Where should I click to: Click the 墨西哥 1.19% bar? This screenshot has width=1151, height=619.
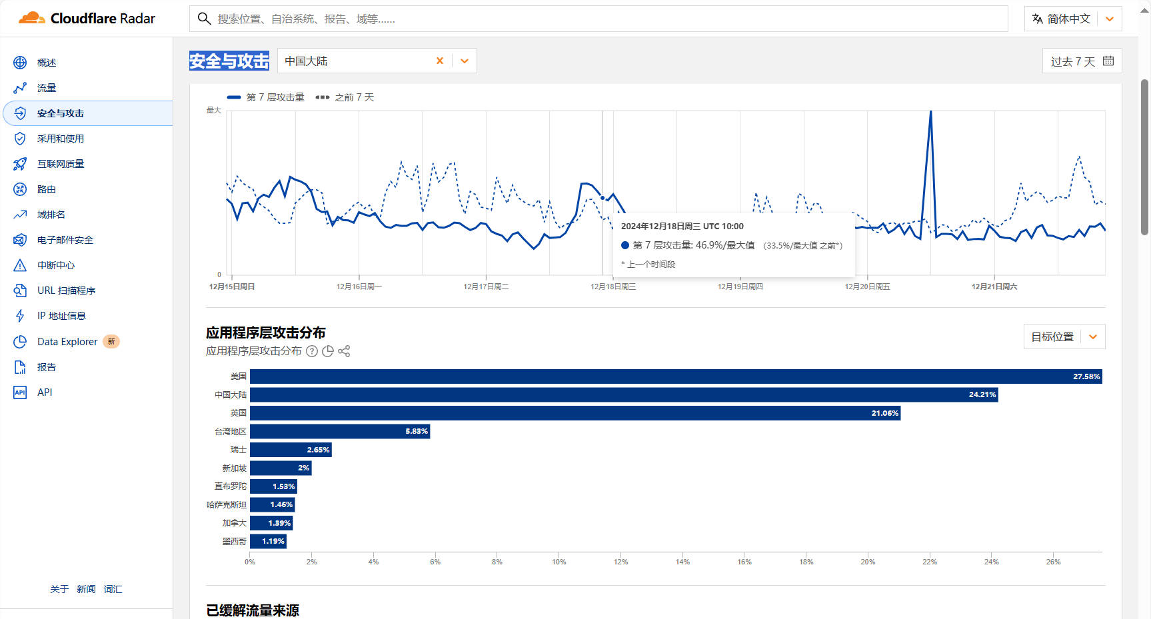tap(268, 542)
